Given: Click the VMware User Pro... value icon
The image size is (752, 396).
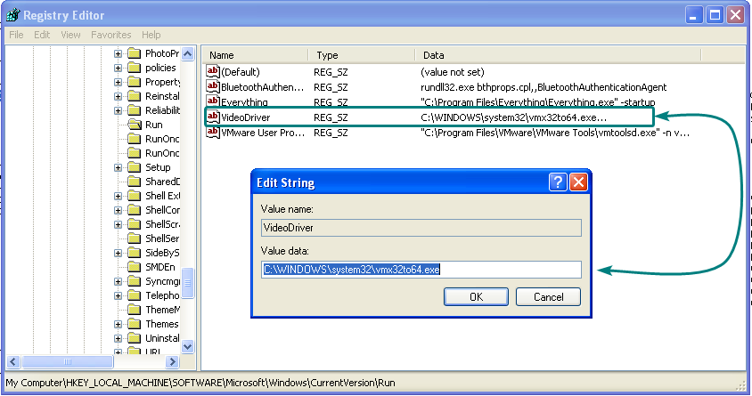Looking at the screenshot, I should (x=213, y=133).
